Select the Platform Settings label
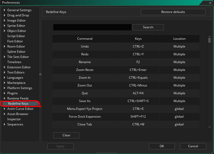The image size is (214, 154). pyautogui.click(x=20, y=88)
